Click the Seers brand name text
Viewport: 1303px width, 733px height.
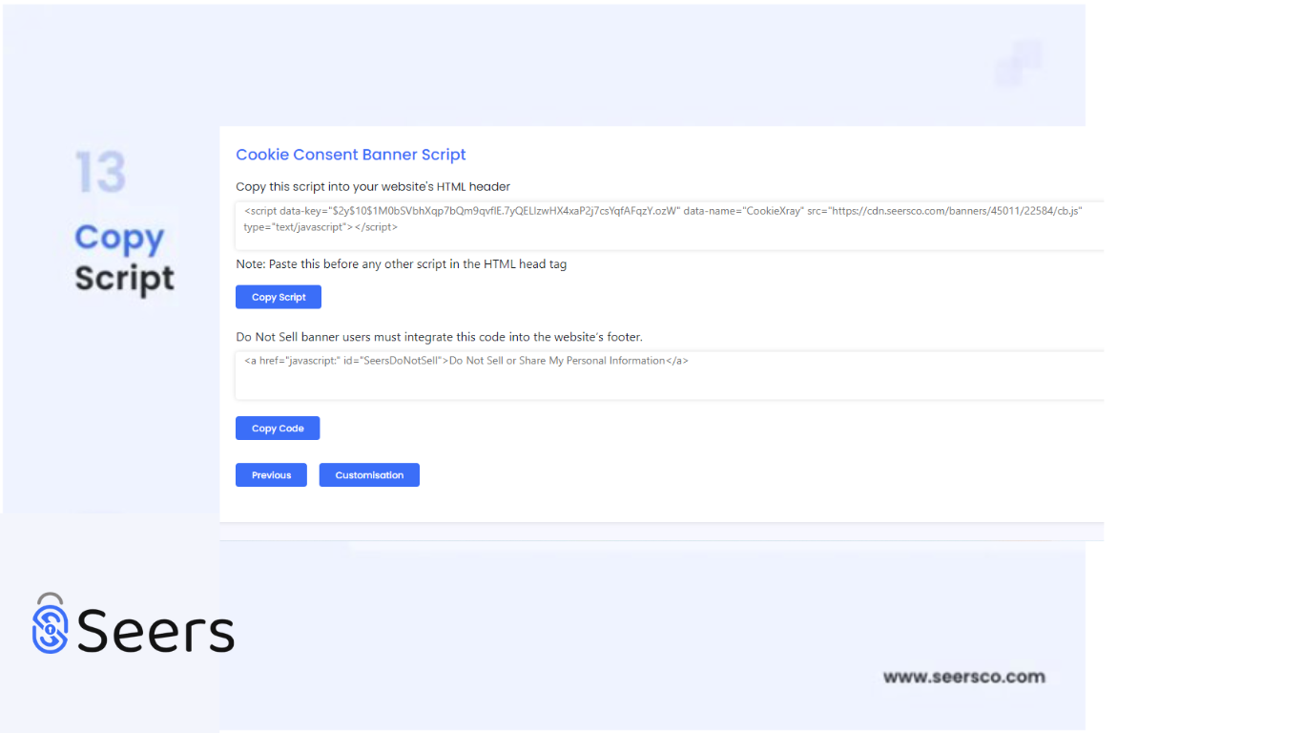click(x=156, y=630)
